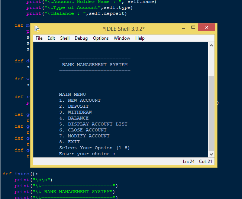The image size is (242, 199).
Task: Open the Window menu
Action: pyautogui.click(x=122, y=38)
